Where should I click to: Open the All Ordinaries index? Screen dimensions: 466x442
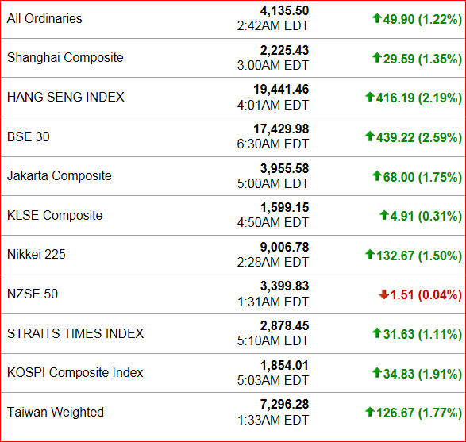(44, 19)
